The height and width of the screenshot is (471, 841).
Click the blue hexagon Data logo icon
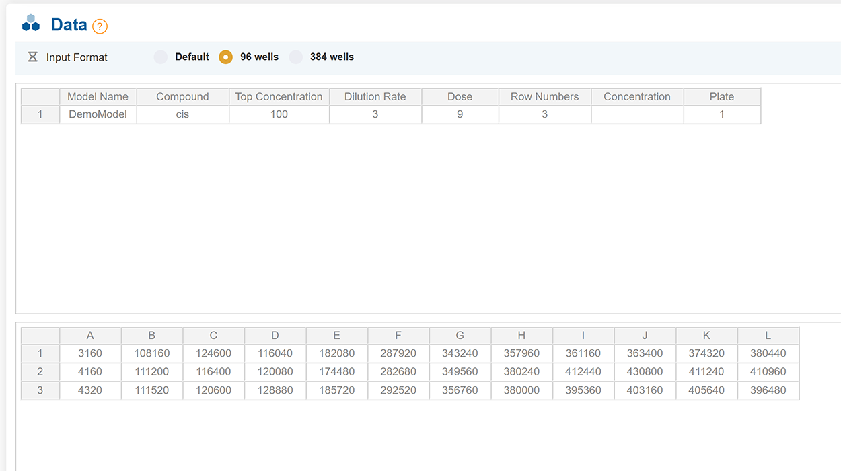[x=31, y=24]
